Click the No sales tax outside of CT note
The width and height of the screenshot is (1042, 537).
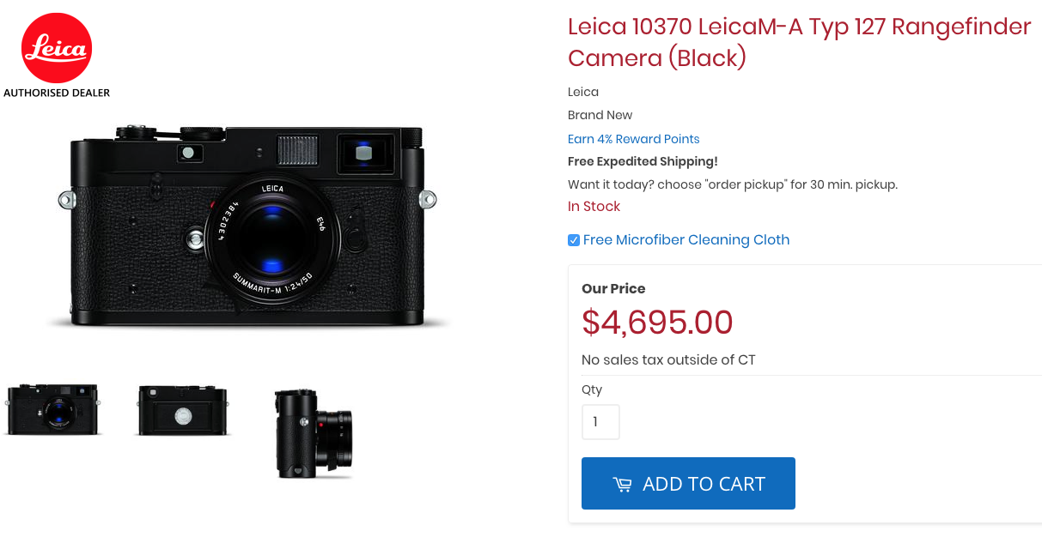pyautogui.click(x=668, y=360)
